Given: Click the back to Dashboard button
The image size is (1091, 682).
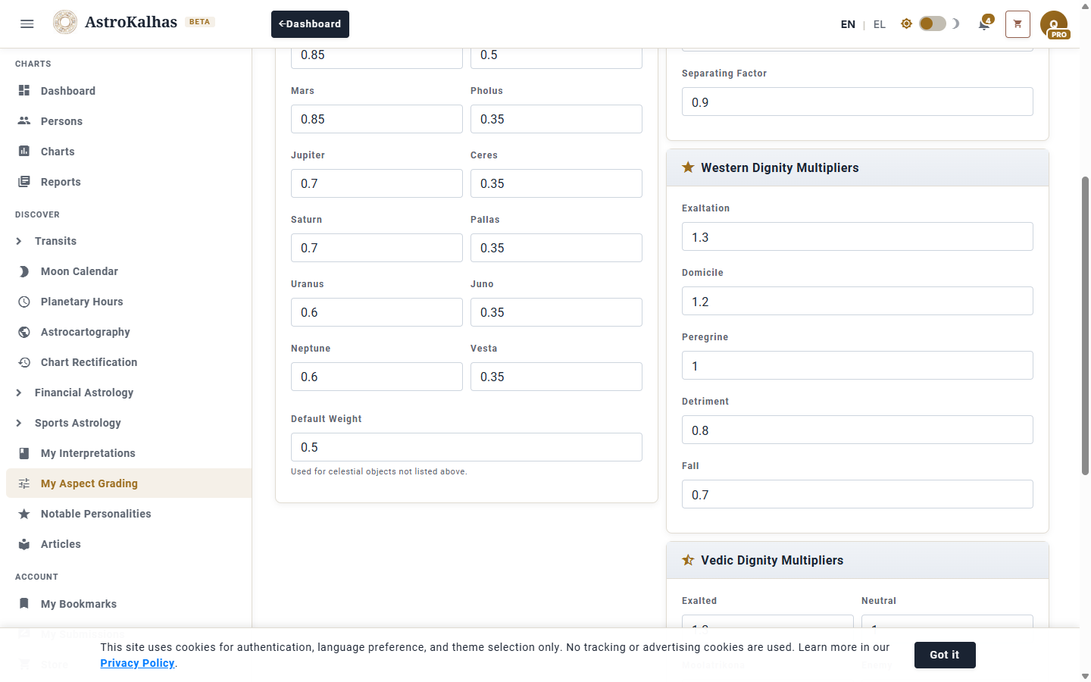Looking at the screenshot, I should 310,24.
